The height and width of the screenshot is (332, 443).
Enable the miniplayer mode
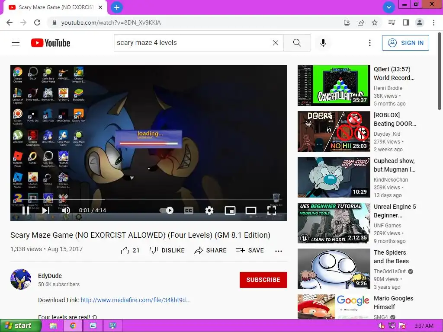pyautogui.click(x=230, y=211)
